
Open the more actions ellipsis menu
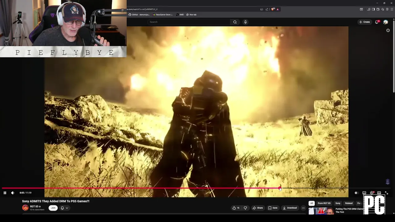303,208
